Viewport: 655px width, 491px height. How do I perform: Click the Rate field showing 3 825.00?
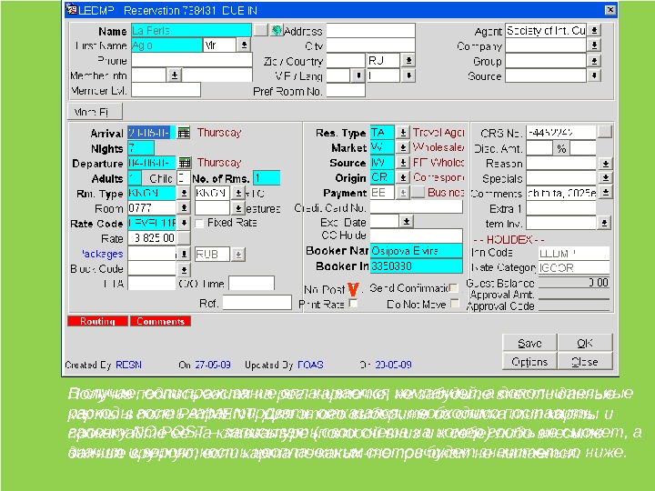[152, 238]
